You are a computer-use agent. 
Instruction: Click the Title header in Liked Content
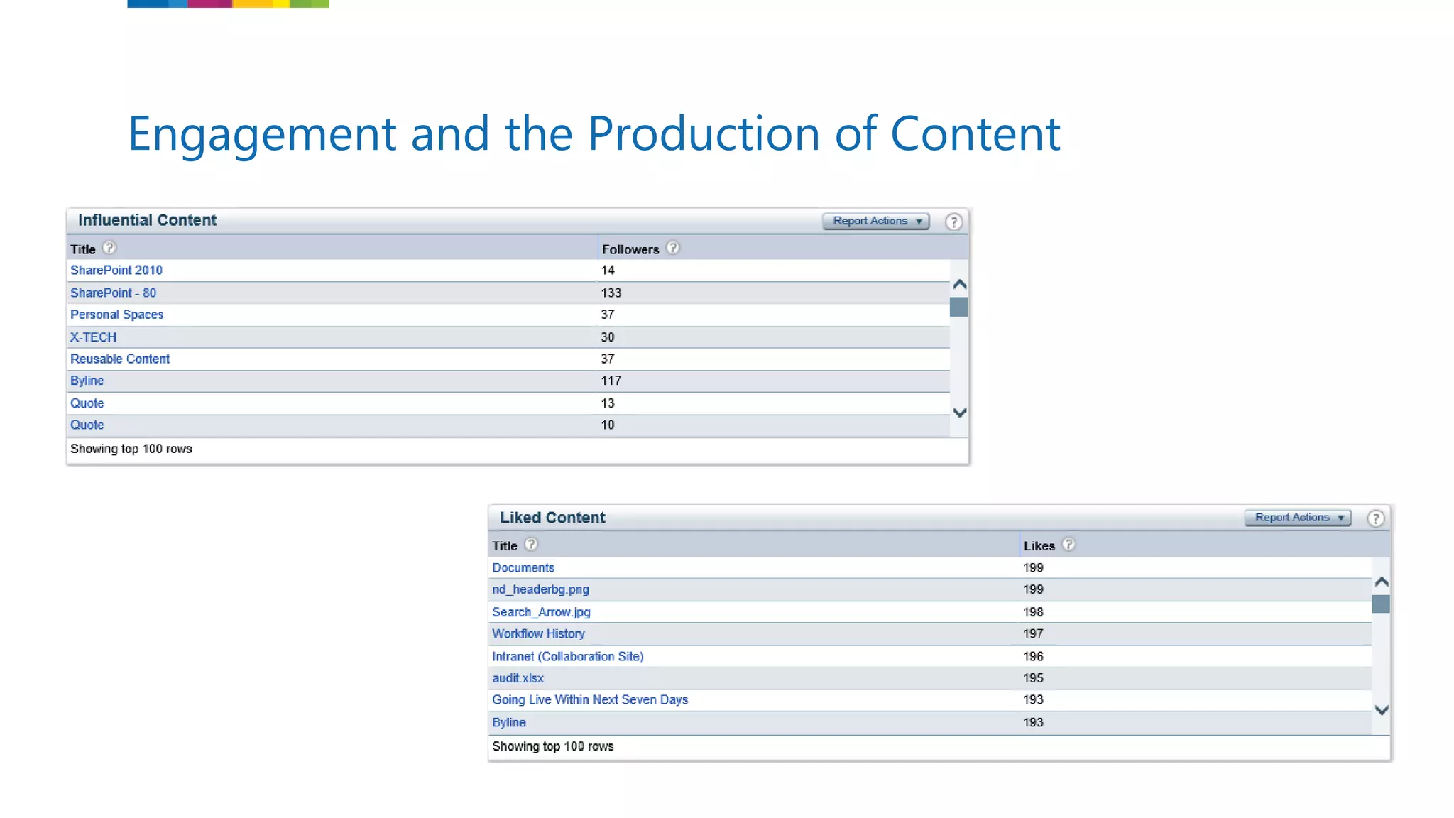(x=504, y=546)
